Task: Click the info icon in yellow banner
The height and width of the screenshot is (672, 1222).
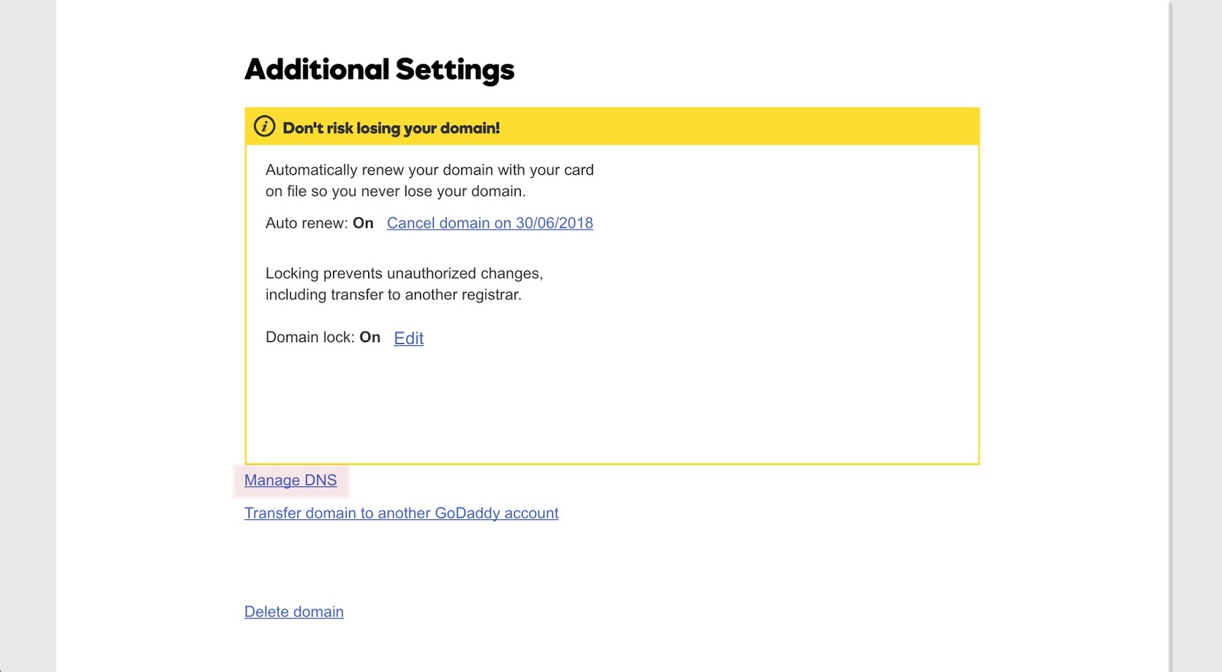Action: click(264, 127)
